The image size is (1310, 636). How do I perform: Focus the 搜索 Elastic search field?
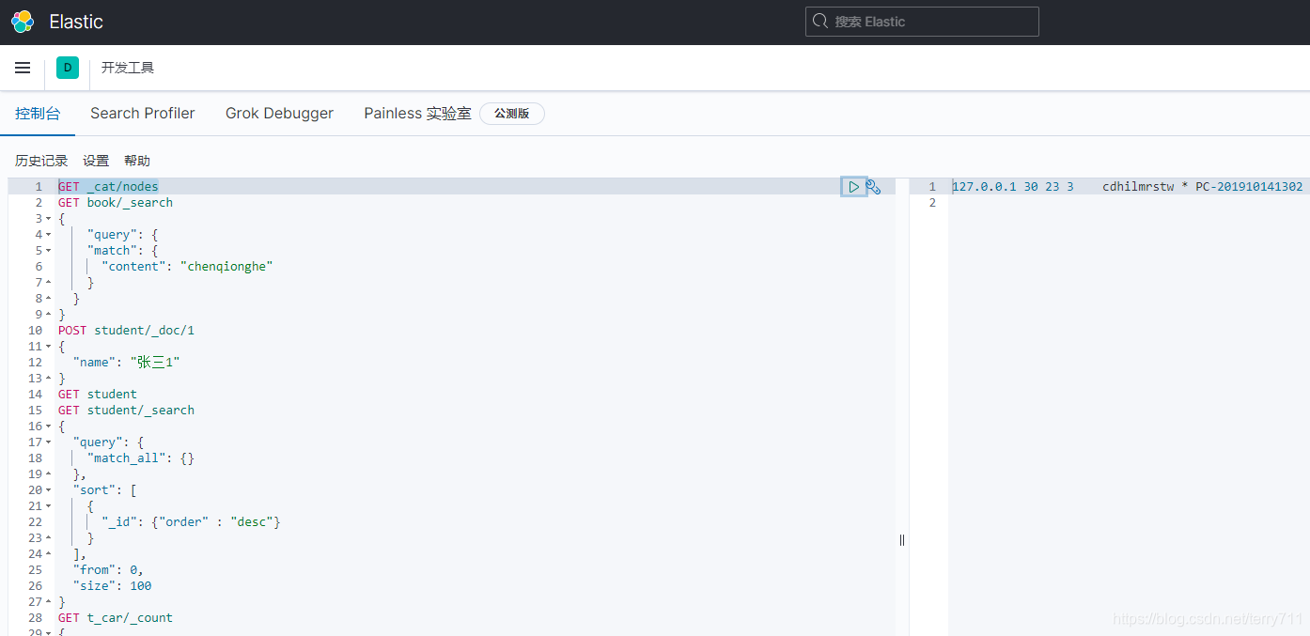(922, 22)
